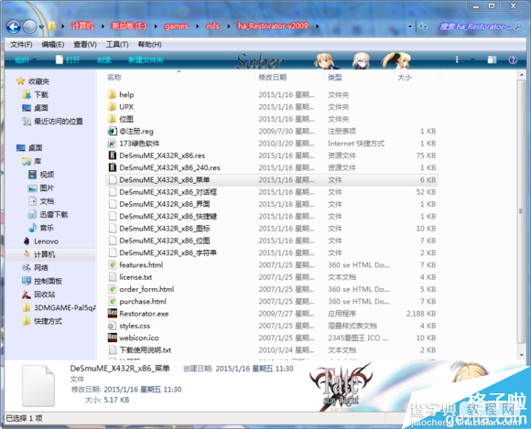Open the 工具(T) menu

117,44
